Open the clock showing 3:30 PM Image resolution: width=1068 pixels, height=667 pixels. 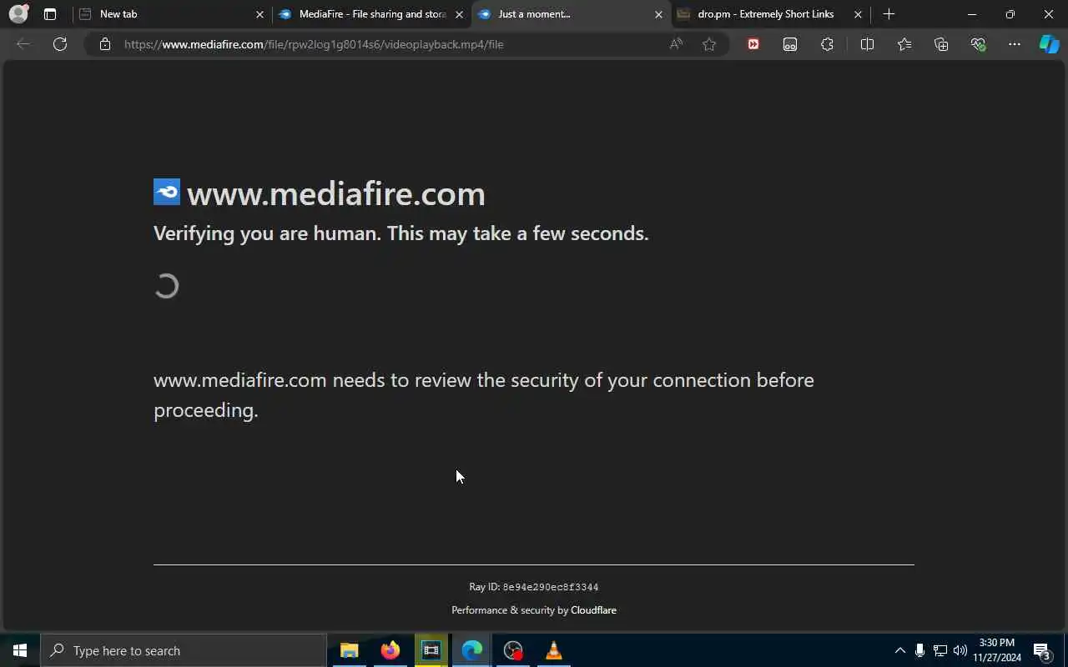pyautogui.click(x=996, y=650)
